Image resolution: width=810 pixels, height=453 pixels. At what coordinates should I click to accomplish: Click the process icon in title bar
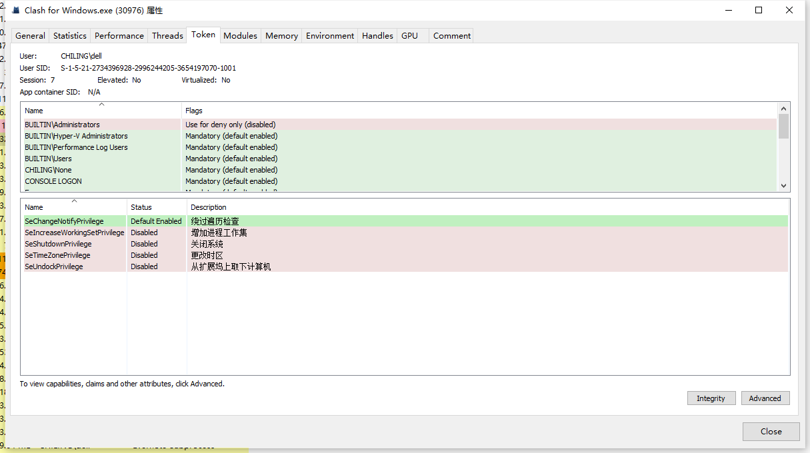[x=15, y=11]
